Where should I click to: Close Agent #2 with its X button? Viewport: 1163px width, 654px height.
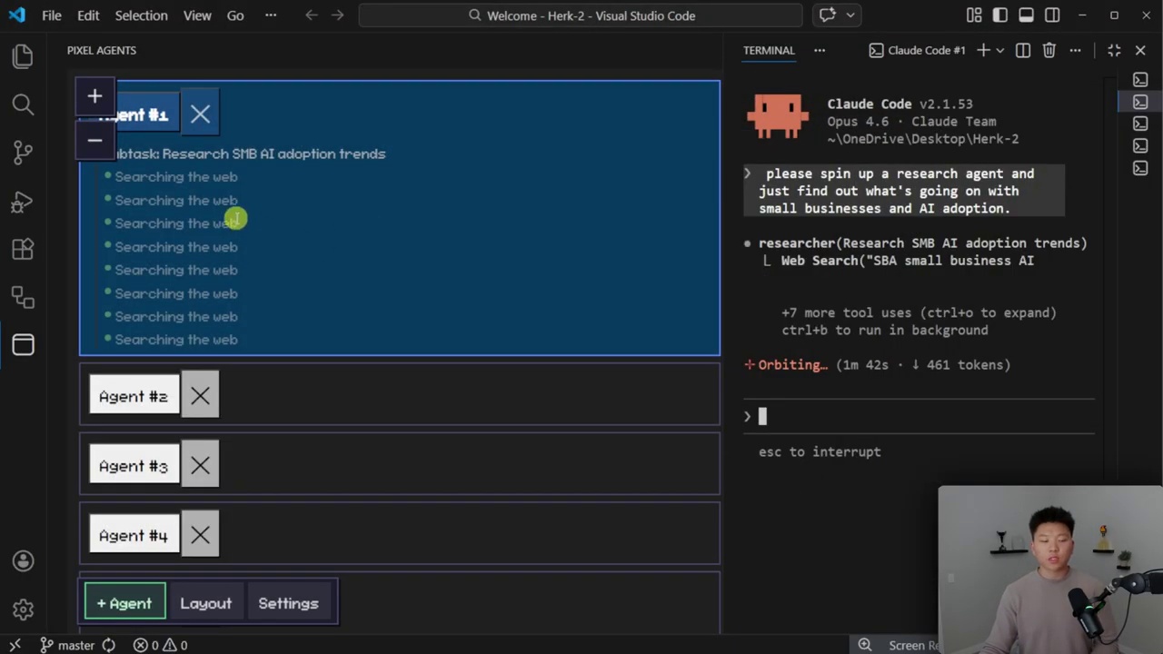(x=200, y=396)
